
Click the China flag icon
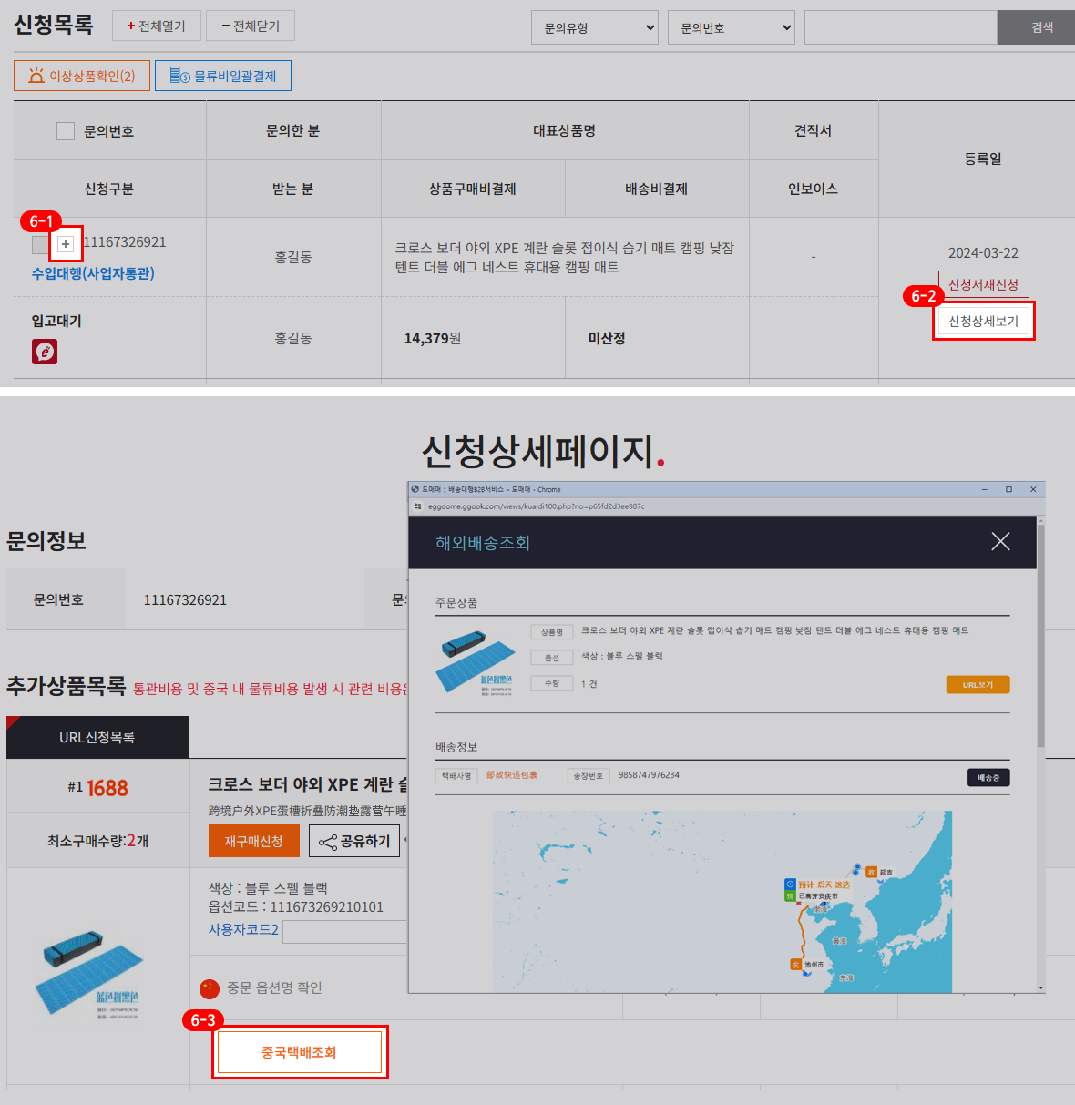pyautogui.click(x=210, y=988)
